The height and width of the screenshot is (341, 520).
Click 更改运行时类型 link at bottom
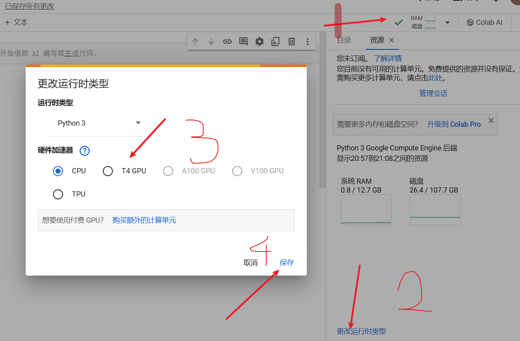click(x=361, y=331)
